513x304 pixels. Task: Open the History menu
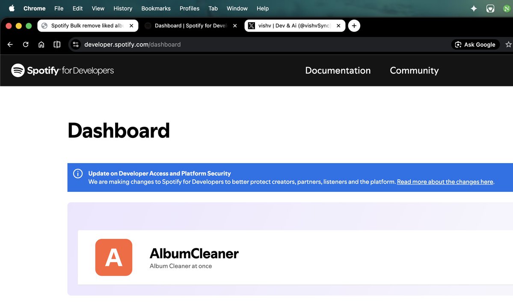[123, 8]
